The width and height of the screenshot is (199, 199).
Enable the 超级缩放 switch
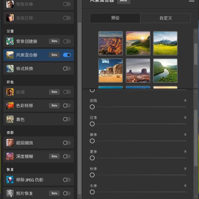click(x=67, y=143)
